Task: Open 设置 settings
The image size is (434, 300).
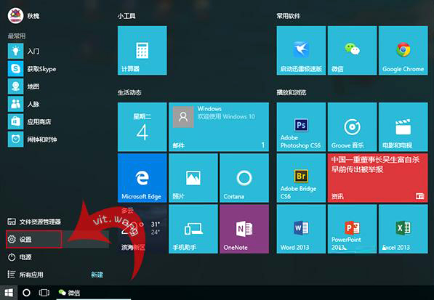Action: tap(33, 239)
